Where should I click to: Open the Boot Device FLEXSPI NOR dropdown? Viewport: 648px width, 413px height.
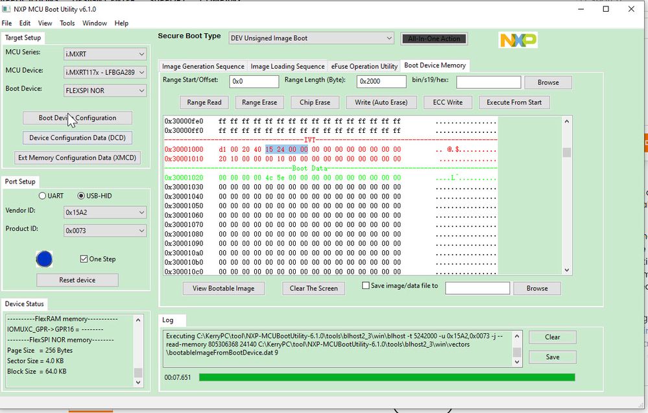point(105,91)
